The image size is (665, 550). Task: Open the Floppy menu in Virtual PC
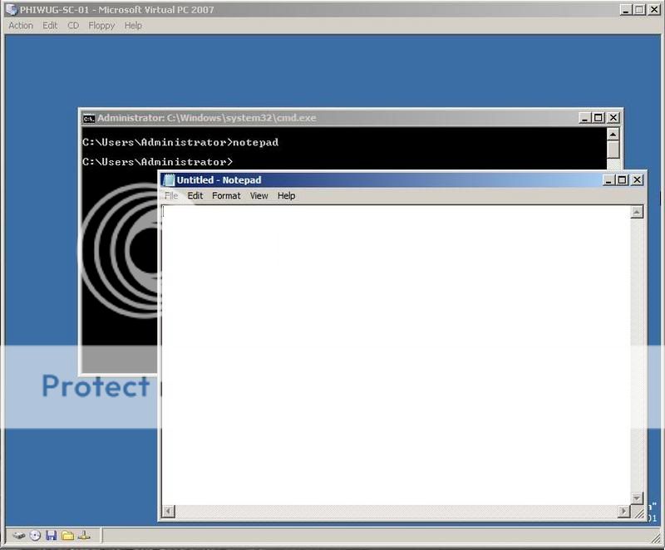click(x=102, y=26)
